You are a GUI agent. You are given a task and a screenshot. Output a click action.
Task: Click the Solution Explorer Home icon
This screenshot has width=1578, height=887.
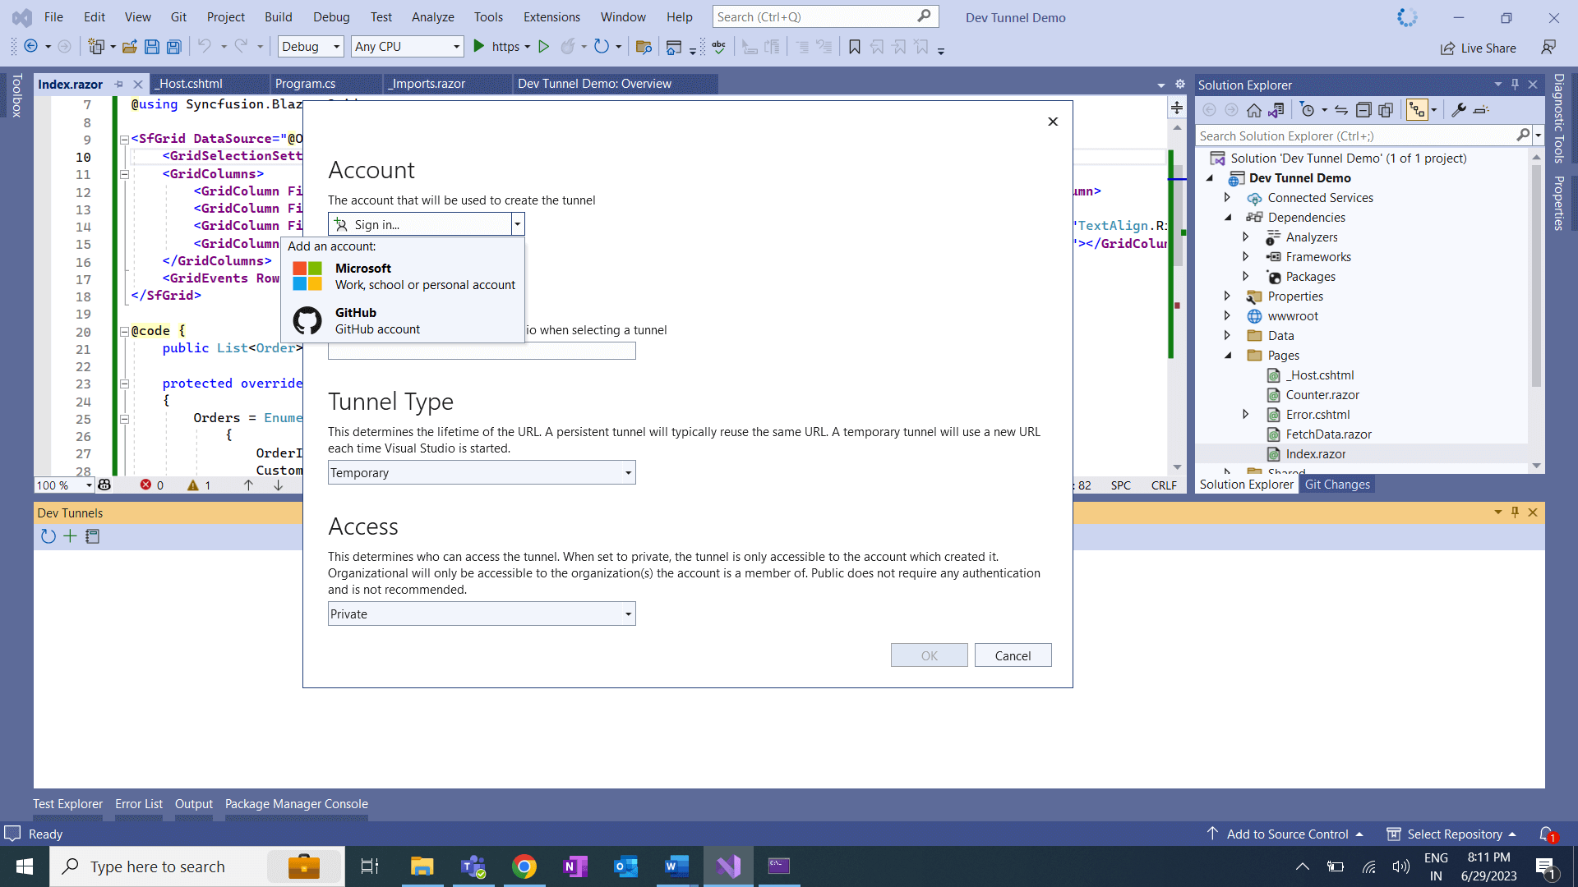(x=1253, y=110)
